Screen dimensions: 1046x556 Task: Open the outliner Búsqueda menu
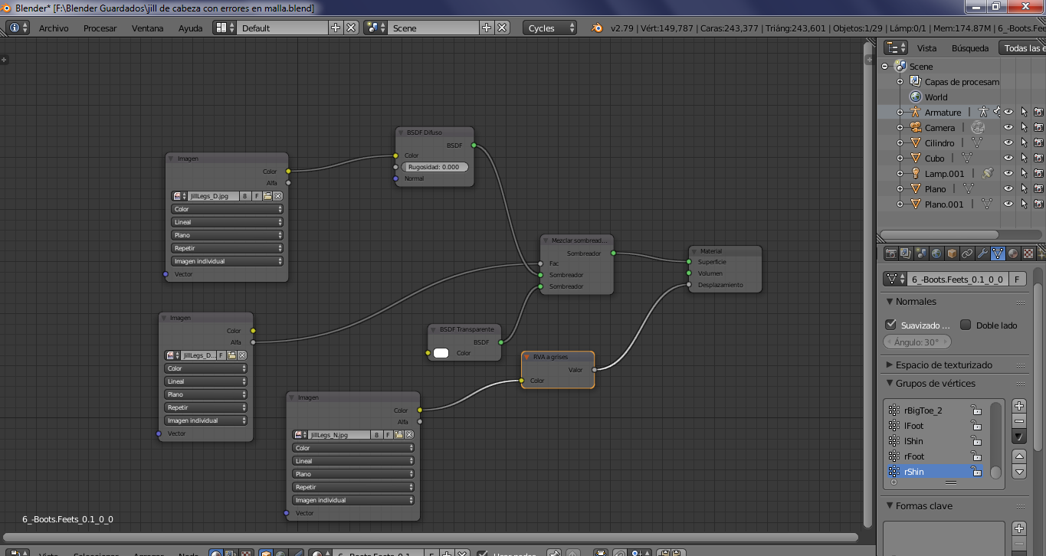[970, 48]
